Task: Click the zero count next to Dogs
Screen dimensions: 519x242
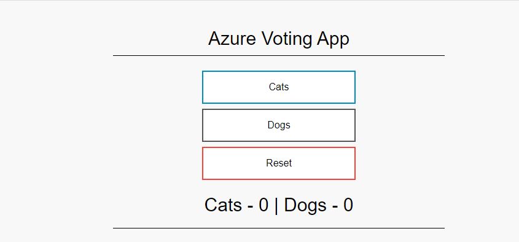Action: pos(348,205)
